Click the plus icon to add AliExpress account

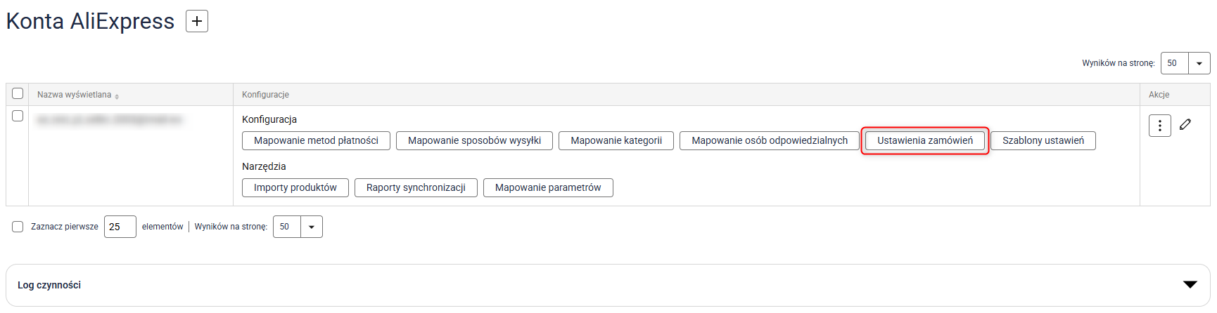(x=197, y=21)
